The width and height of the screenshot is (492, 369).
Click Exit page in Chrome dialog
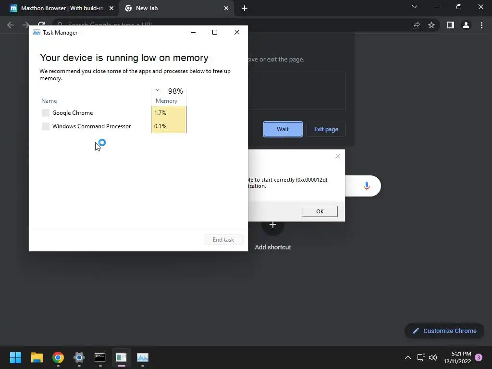(326, 129)
